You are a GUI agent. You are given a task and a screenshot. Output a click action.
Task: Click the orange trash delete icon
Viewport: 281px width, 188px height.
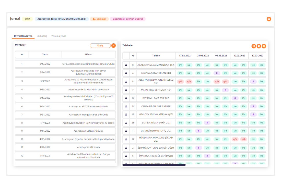tap(259, 46)
